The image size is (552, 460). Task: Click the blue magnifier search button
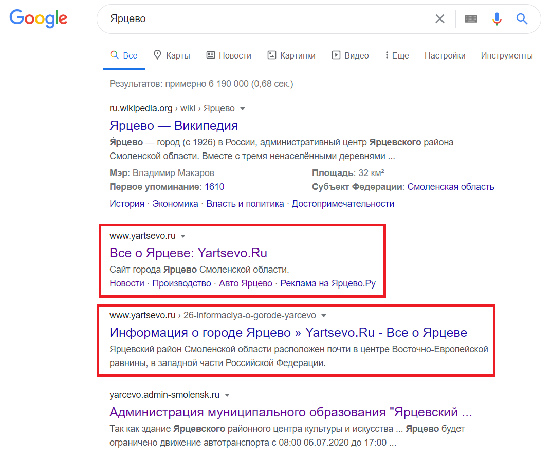click(522, 18)
